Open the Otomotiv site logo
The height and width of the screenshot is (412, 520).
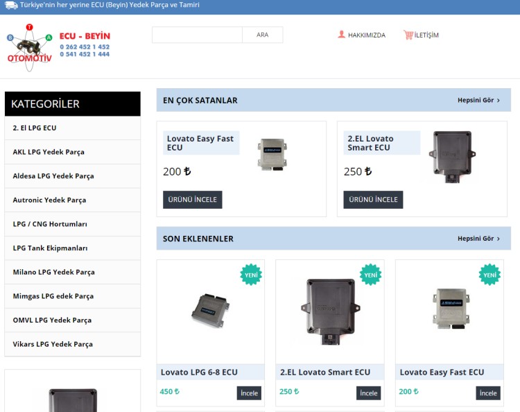point(30,48)
